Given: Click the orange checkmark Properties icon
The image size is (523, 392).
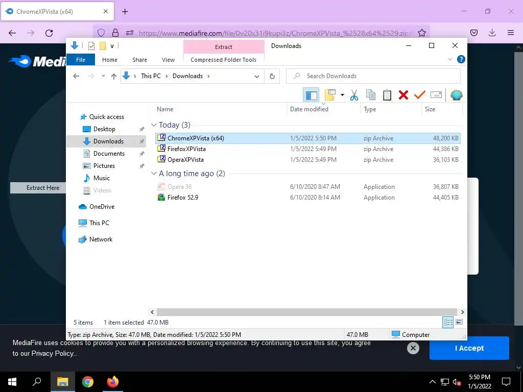Looking at the screenshot, I should pos(420,95).
